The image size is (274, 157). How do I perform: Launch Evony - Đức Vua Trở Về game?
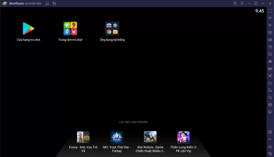(x=83, y=137)
